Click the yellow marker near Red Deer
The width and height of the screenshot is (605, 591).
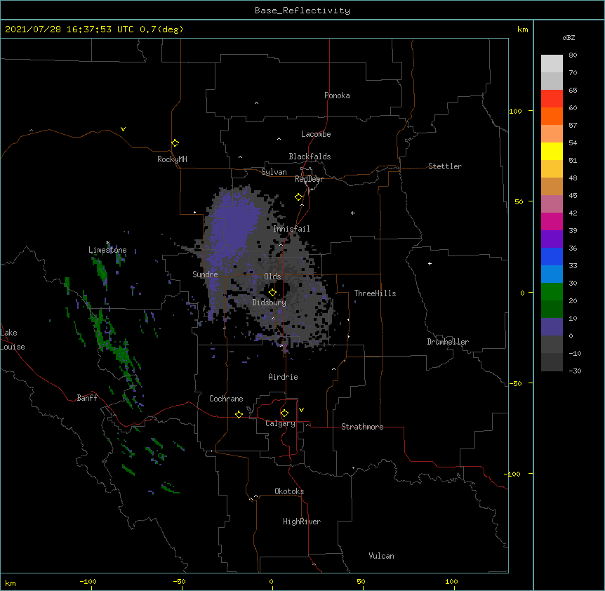pos(299,197)
